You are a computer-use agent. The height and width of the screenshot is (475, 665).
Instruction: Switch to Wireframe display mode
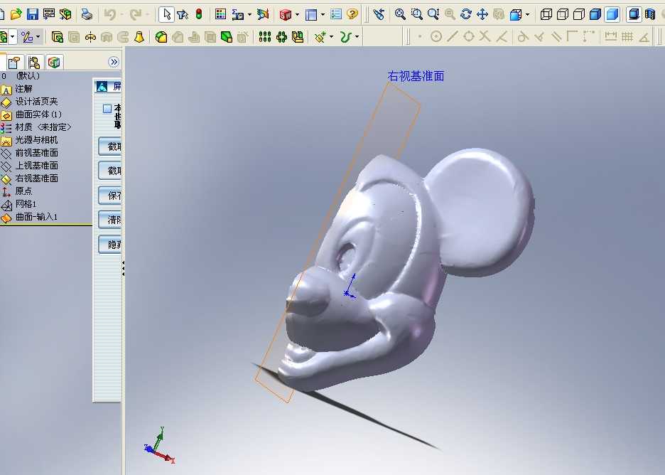click(546, 14)
